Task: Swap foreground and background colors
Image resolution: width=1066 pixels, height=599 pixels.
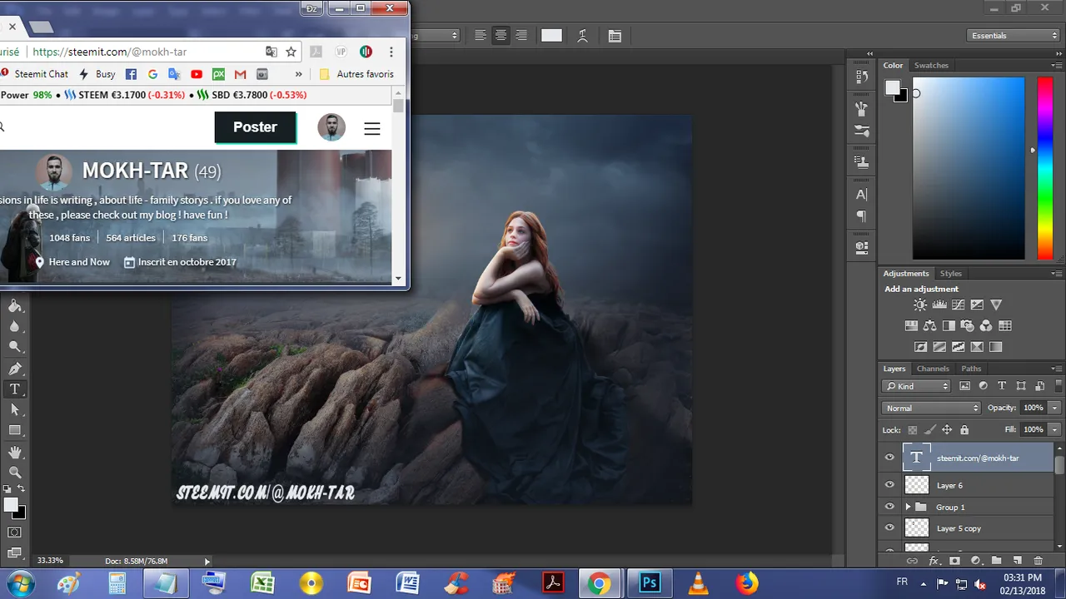Action: click(x=22, y=489)
